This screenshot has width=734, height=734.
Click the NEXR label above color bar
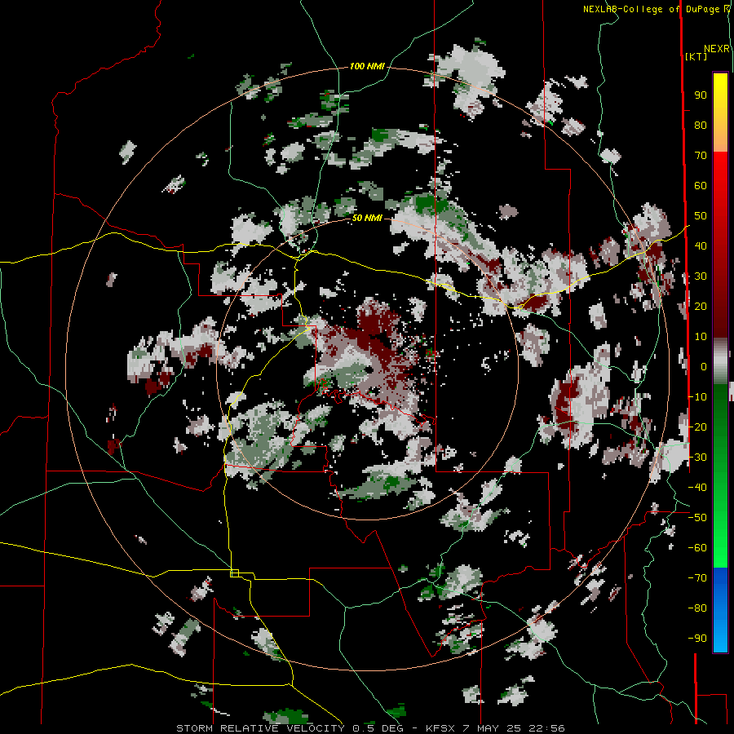717,49
